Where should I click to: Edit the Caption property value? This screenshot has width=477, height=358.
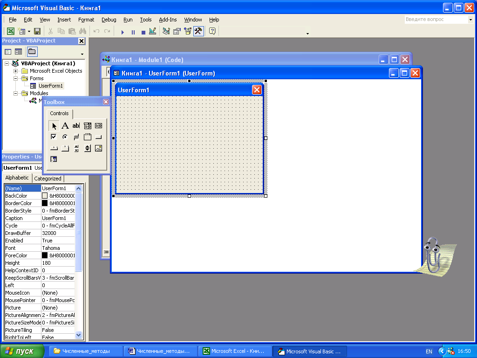[x=58, y=218]
